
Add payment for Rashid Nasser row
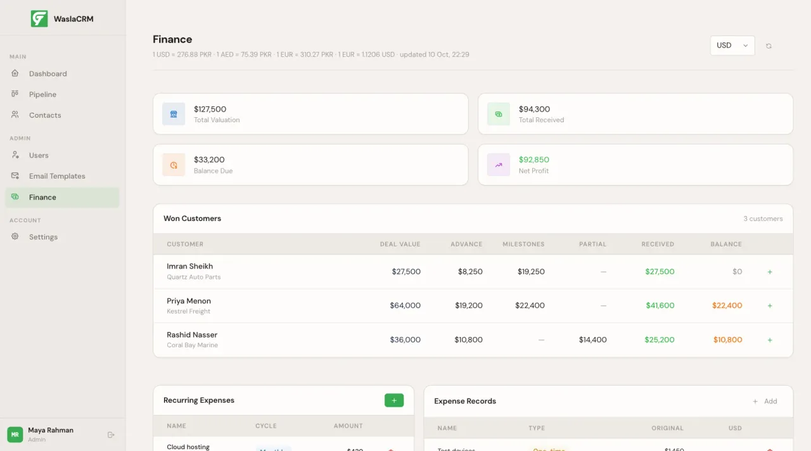point(770,340)
